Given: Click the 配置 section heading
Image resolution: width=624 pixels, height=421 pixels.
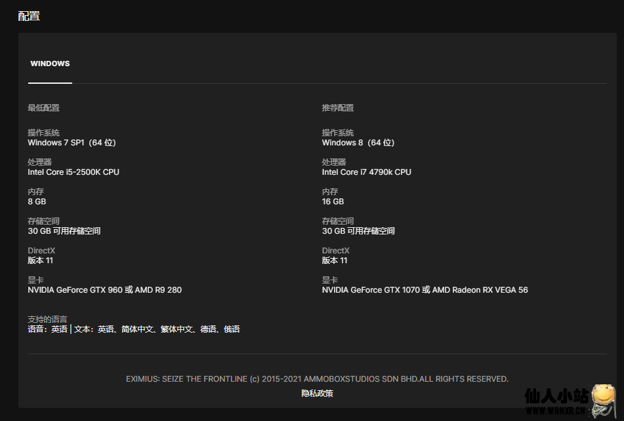Looking at the screenshot, I should point(29,16).
